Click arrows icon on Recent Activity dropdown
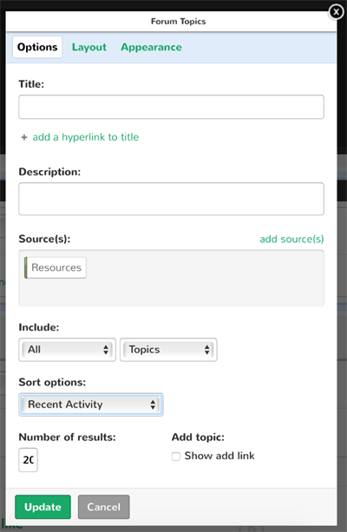 coord(153,404)
